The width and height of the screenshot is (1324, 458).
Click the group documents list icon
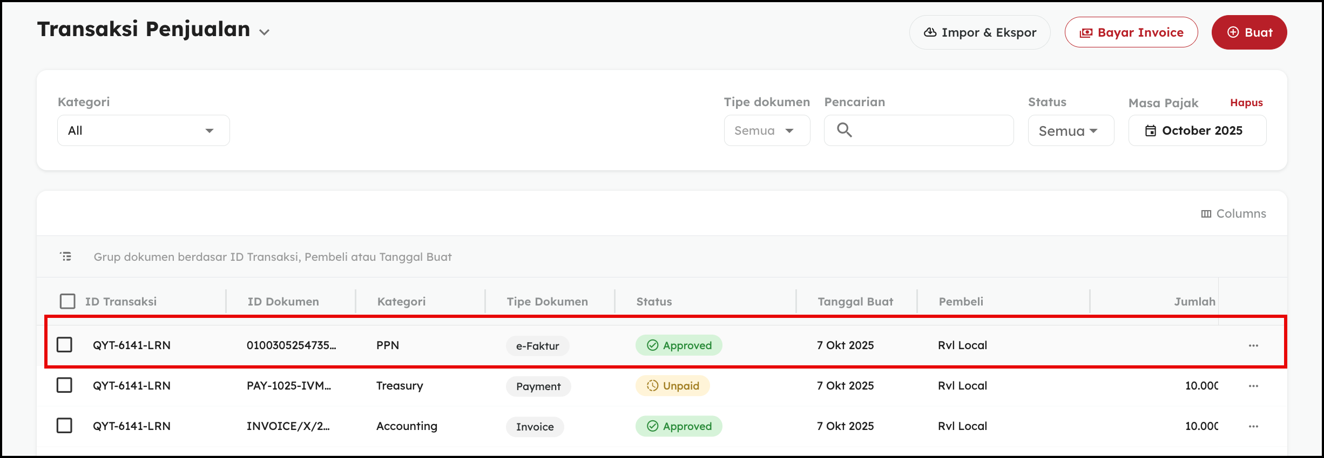(x=66, y=256)
